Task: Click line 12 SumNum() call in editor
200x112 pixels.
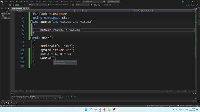Action: [48, 58]
